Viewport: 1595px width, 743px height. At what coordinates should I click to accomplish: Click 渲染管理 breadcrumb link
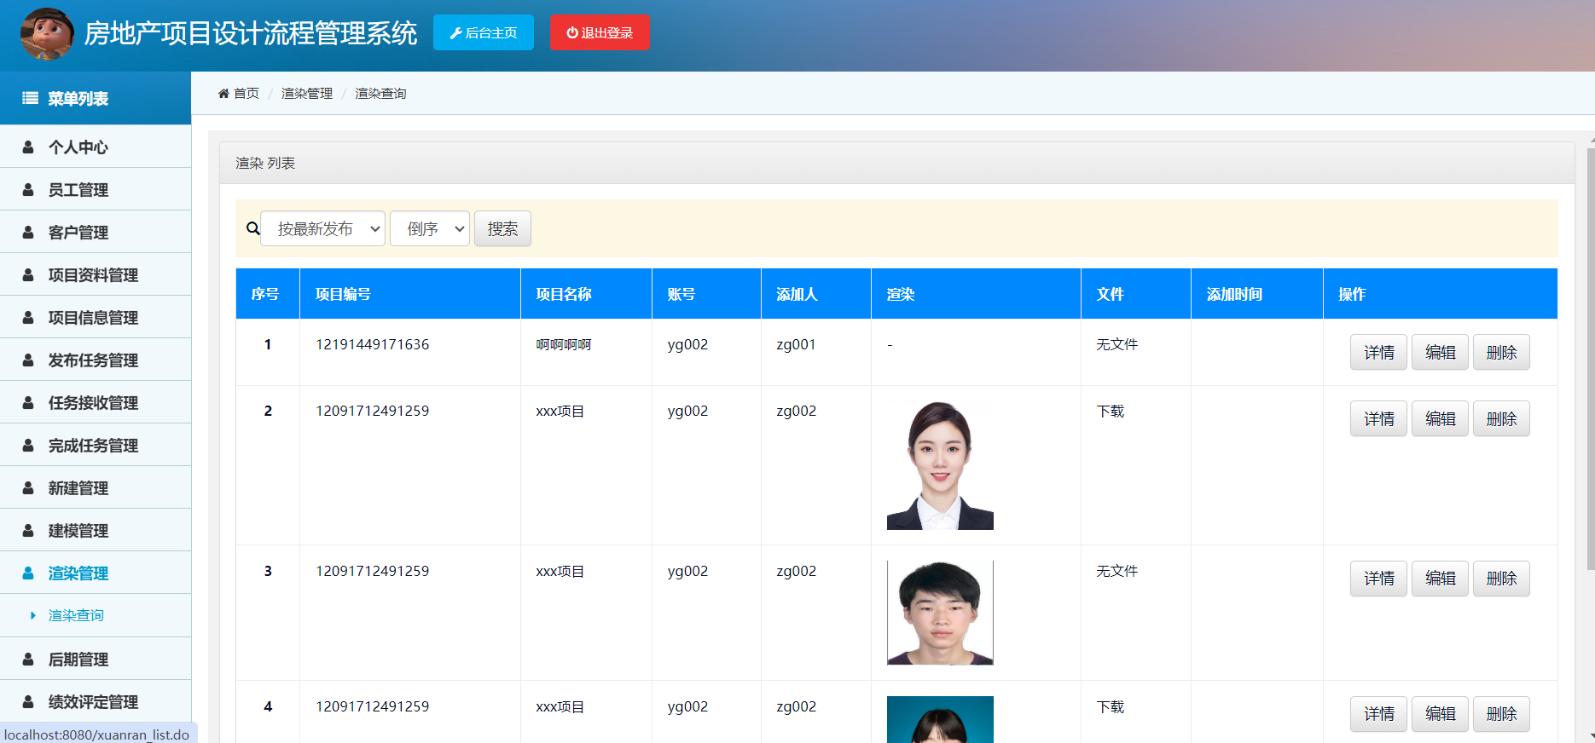coord(307,94)
